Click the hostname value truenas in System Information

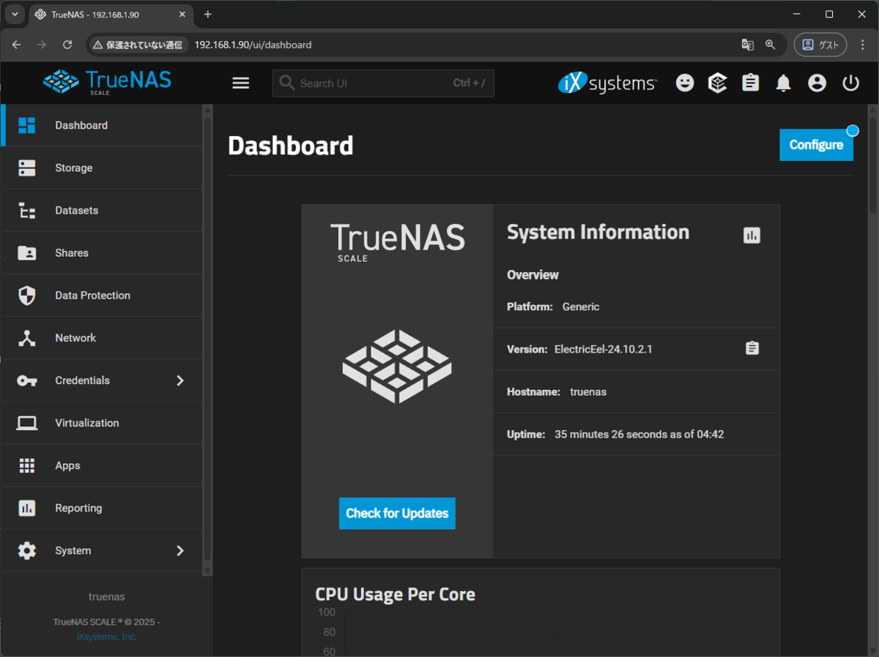pos(588,391)
